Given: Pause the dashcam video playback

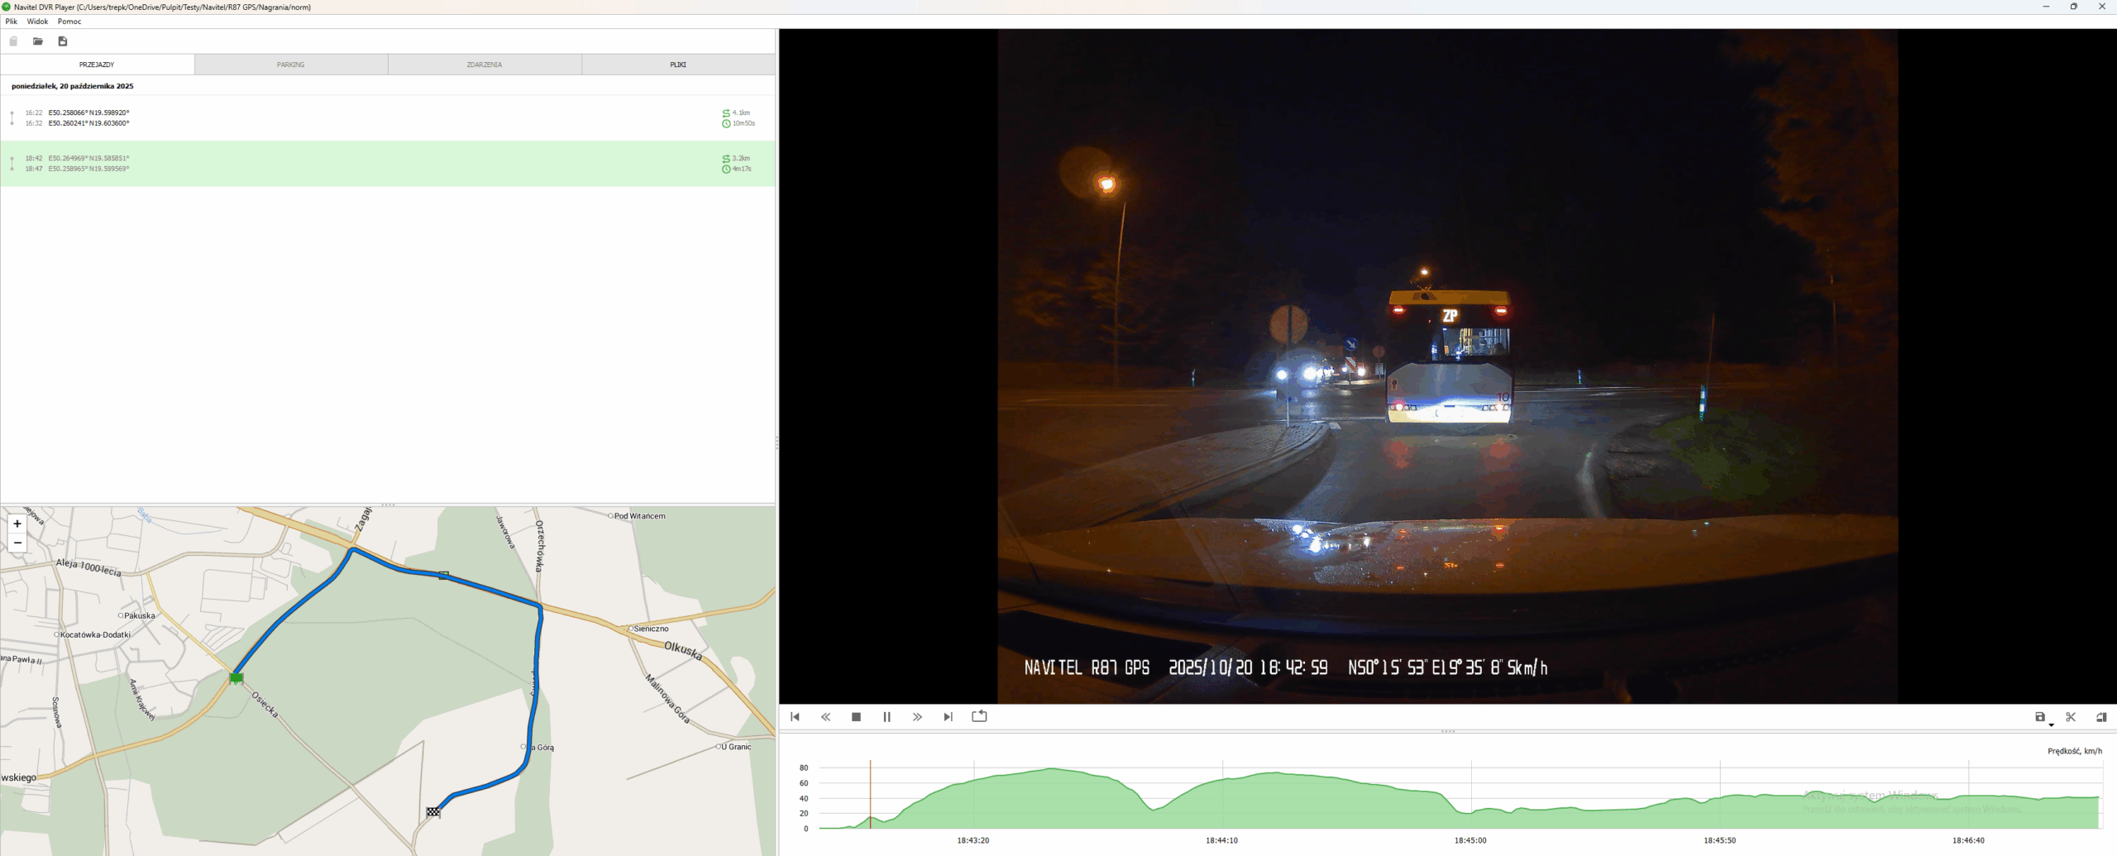Looking at the screenshot, I should click(886, 717).
